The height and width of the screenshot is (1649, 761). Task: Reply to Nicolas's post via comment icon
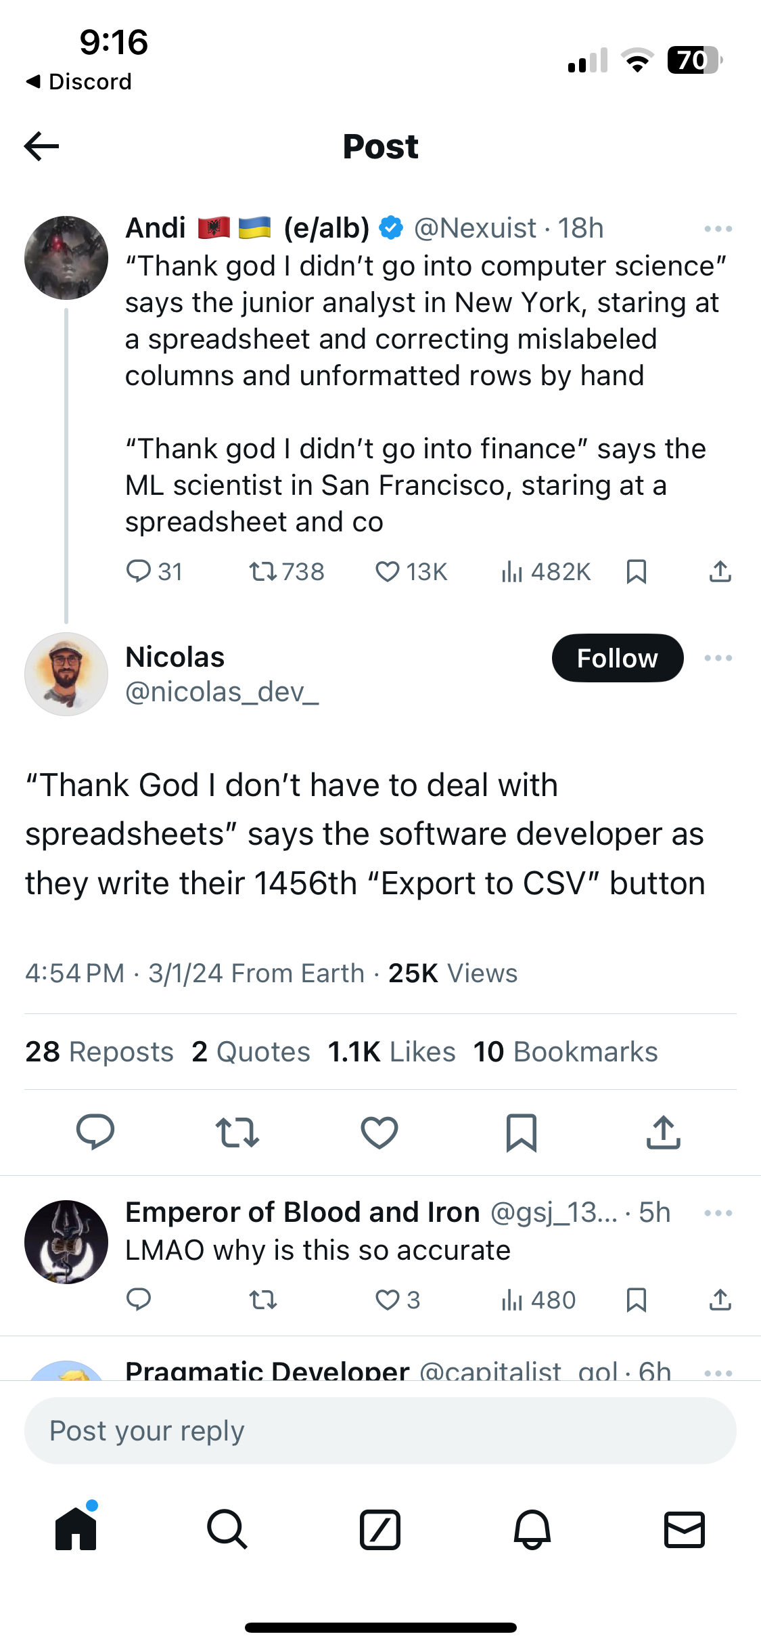(95, 1133)
